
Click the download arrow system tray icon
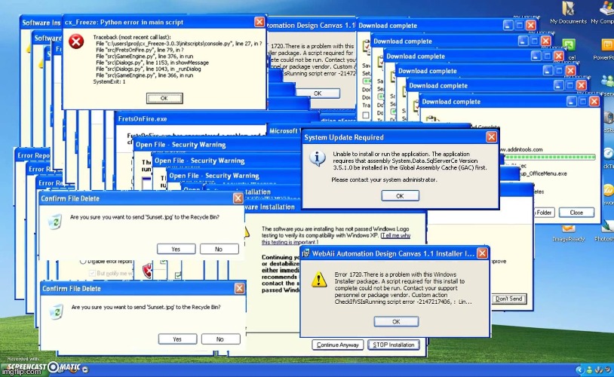[598, 369]
